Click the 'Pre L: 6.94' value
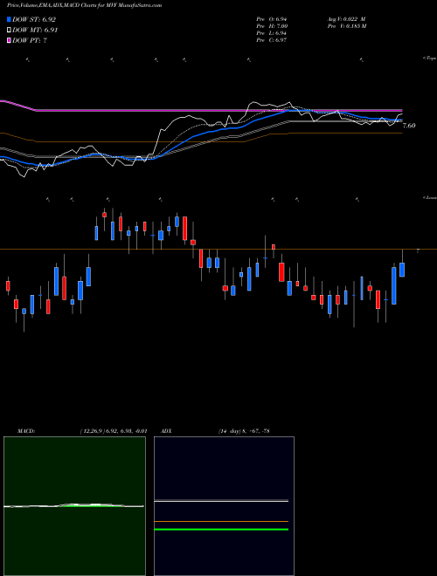437x576 pixels. (x=272, y=33)
